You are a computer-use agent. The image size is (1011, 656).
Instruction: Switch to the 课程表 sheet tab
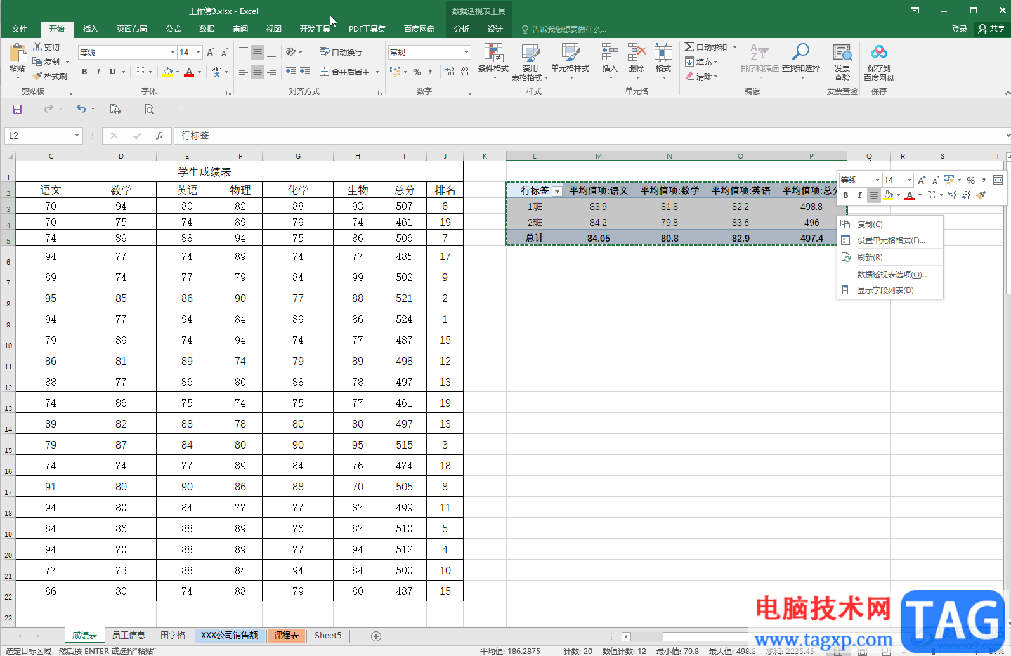pos(287,635)
